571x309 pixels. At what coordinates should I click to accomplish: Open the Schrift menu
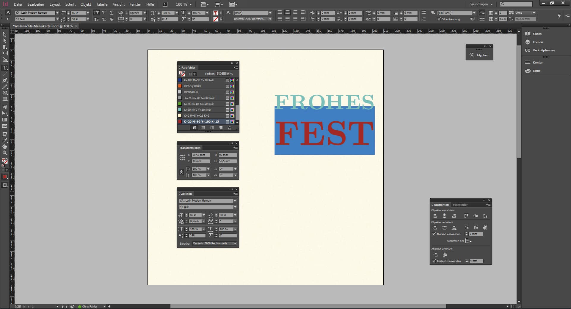[x=70, y=4]
